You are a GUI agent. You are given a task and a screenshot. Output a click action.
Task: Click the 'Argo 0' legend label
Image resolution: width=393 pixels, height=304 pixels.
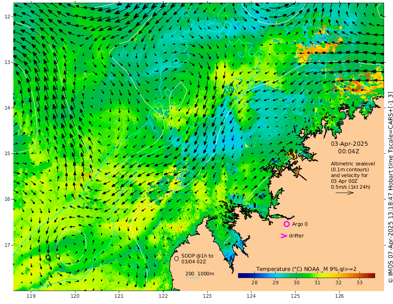[300, 224]
